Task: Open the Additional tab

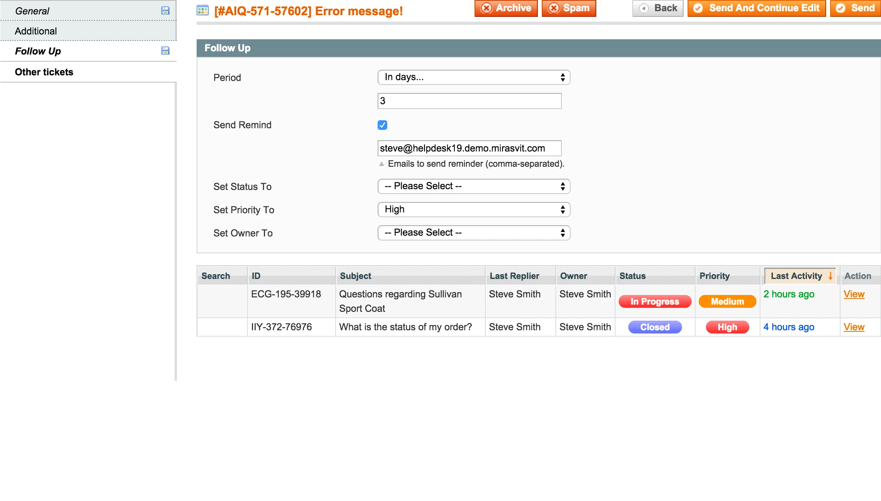Action: tap(36, 31)
